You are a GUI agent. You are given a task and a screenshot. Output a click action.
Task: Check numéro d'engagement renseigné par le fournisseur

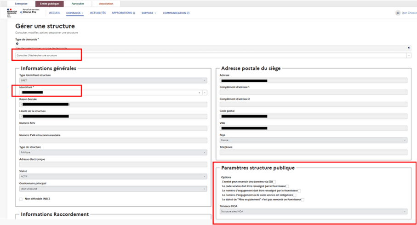click(x=299, y=190)
